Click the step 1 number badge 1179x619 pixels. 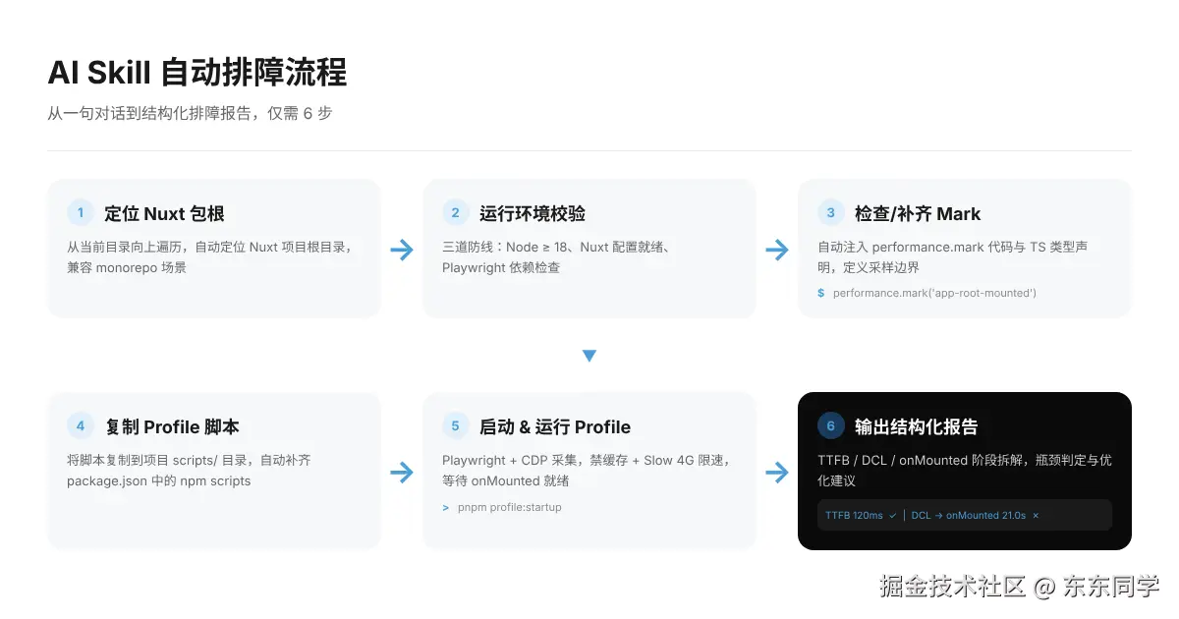(81, 213)
